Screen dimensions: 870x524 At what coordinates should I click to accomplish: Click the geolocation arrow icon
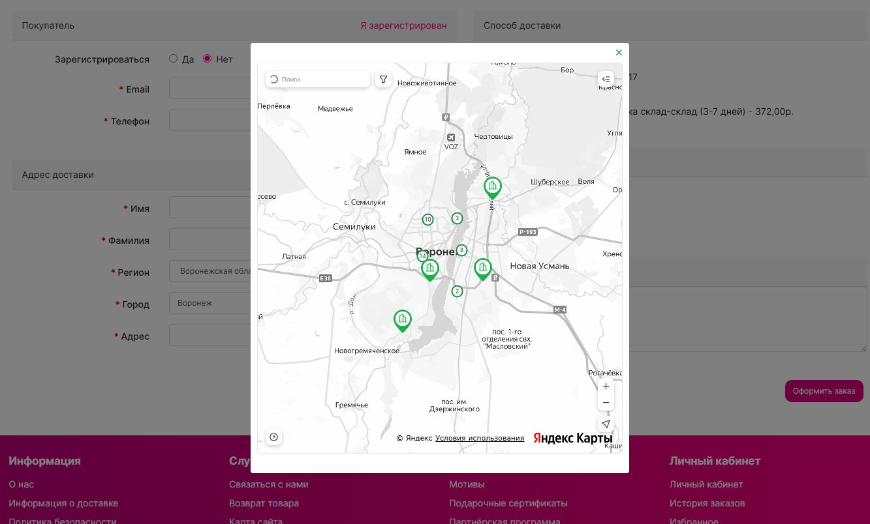pos(606,424)
